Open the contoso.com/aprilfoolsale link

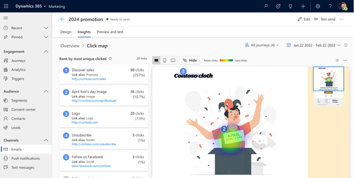coord(94,101)
